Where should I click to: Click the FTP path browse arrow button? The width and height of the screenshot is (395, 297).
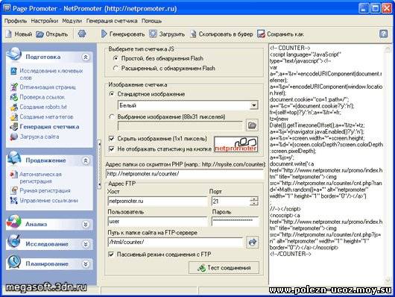252,242
